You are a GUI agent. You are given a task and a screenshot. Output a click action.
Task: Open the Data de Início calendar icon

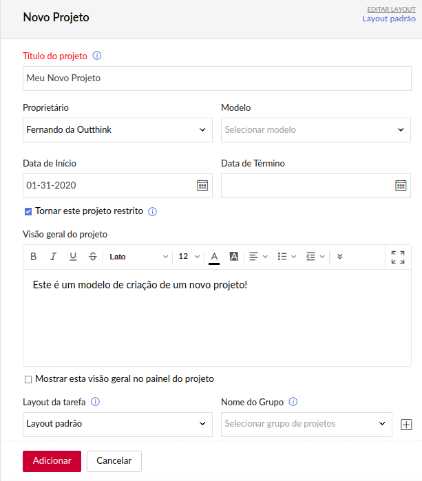click(202, 185)
